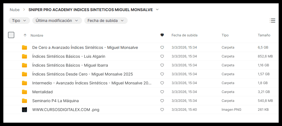Expand the Última modificación filter

click(x=57, y=21)
